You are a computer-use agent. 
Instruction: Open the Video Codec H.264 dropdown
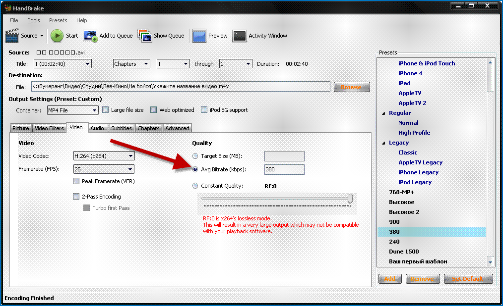click(x=104, y=156)
